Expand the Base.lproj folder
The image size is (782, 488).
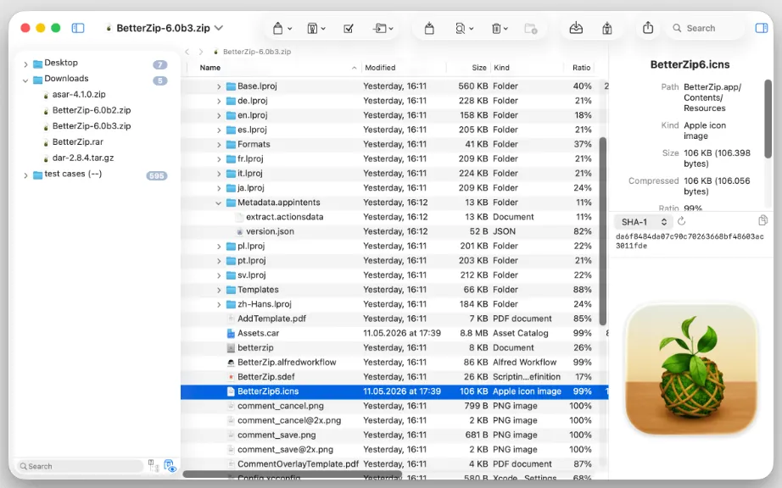point(219,86)
